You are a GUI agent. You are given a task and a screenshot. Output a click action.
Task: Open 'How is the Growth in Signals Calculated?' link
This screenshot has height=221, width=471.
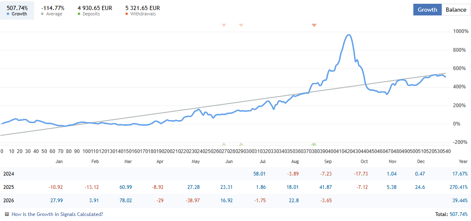click(57, 214)
